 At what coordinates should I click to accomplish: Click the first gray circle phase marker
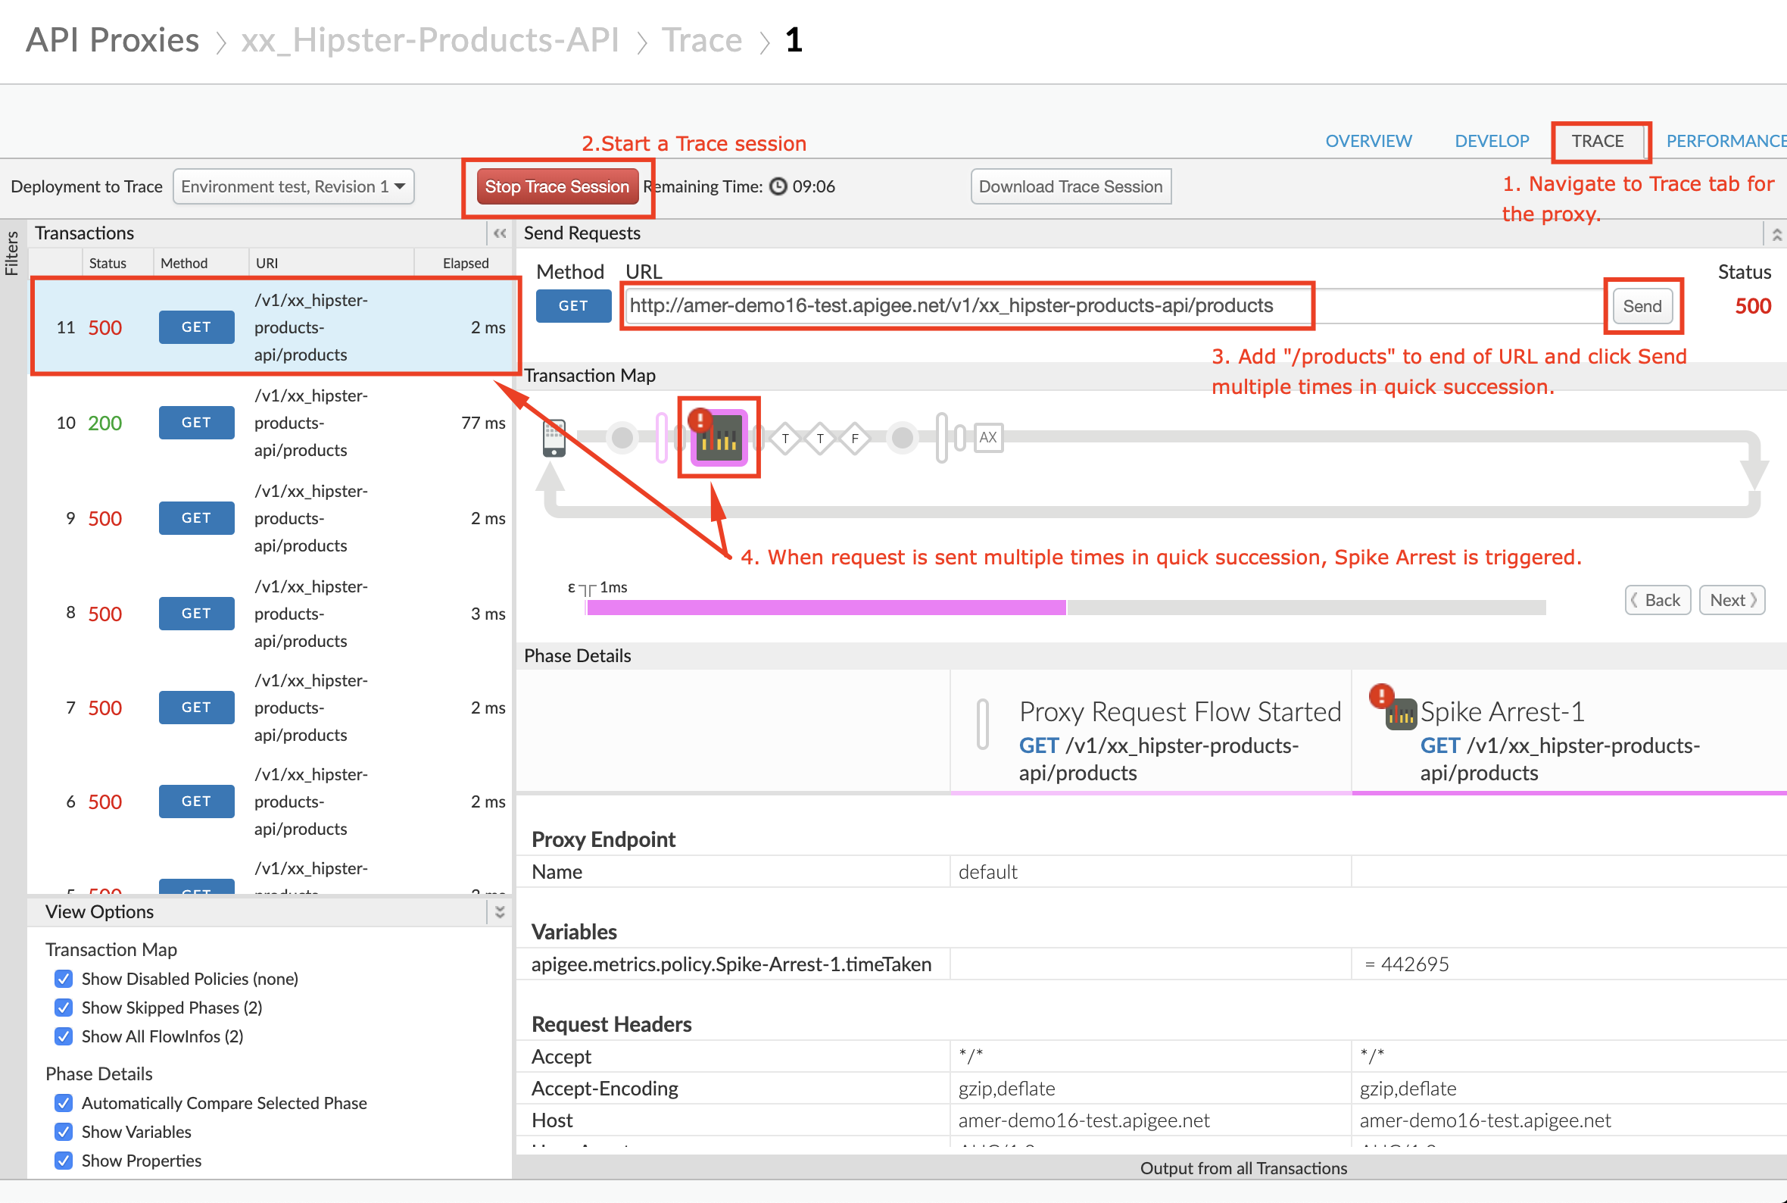tap(622, 437)
